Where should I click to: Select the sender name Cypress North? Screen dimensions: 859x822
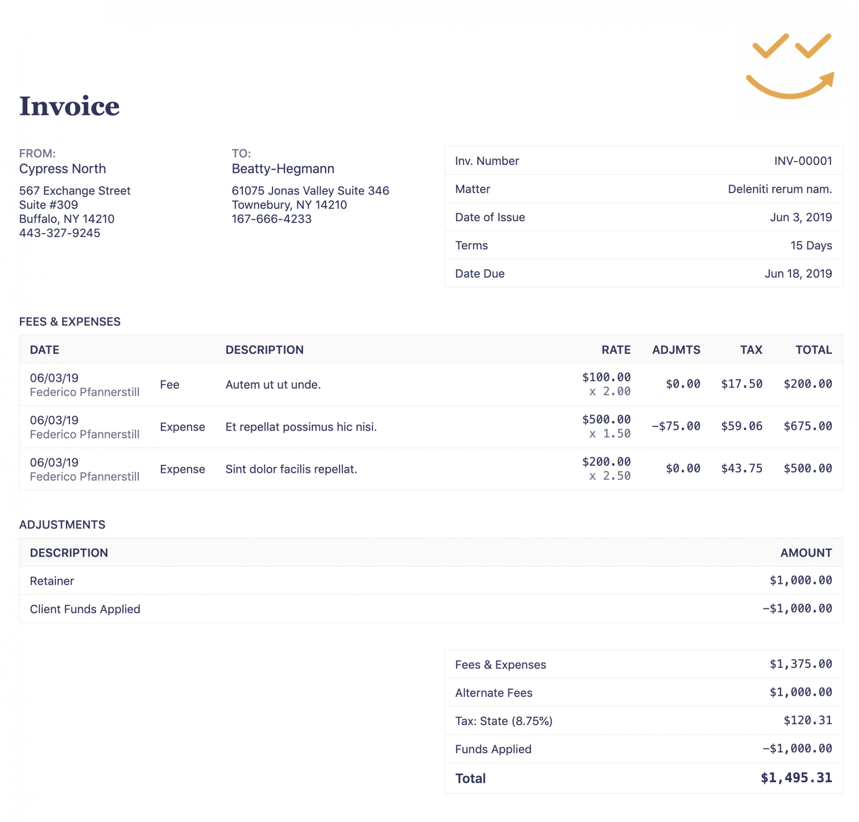coord(63,169)
